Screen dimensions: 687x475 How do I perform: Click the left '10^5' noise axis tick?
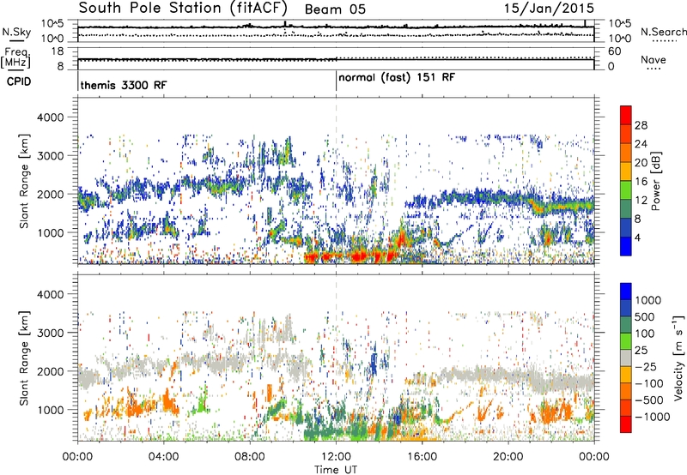tap(52, 23)
